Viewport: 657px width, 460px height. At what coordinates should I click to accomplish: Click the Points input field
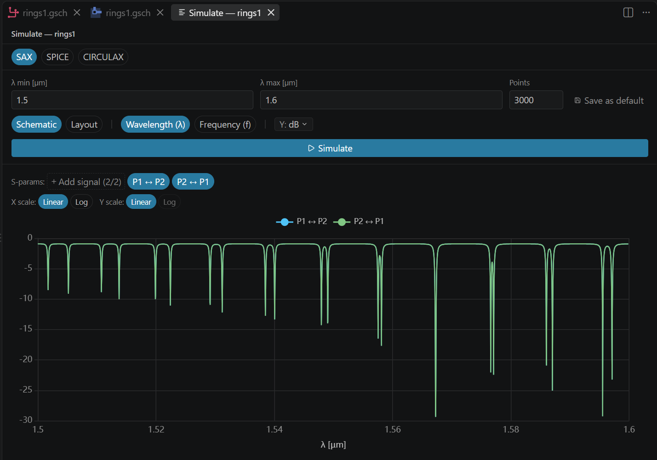536,100
